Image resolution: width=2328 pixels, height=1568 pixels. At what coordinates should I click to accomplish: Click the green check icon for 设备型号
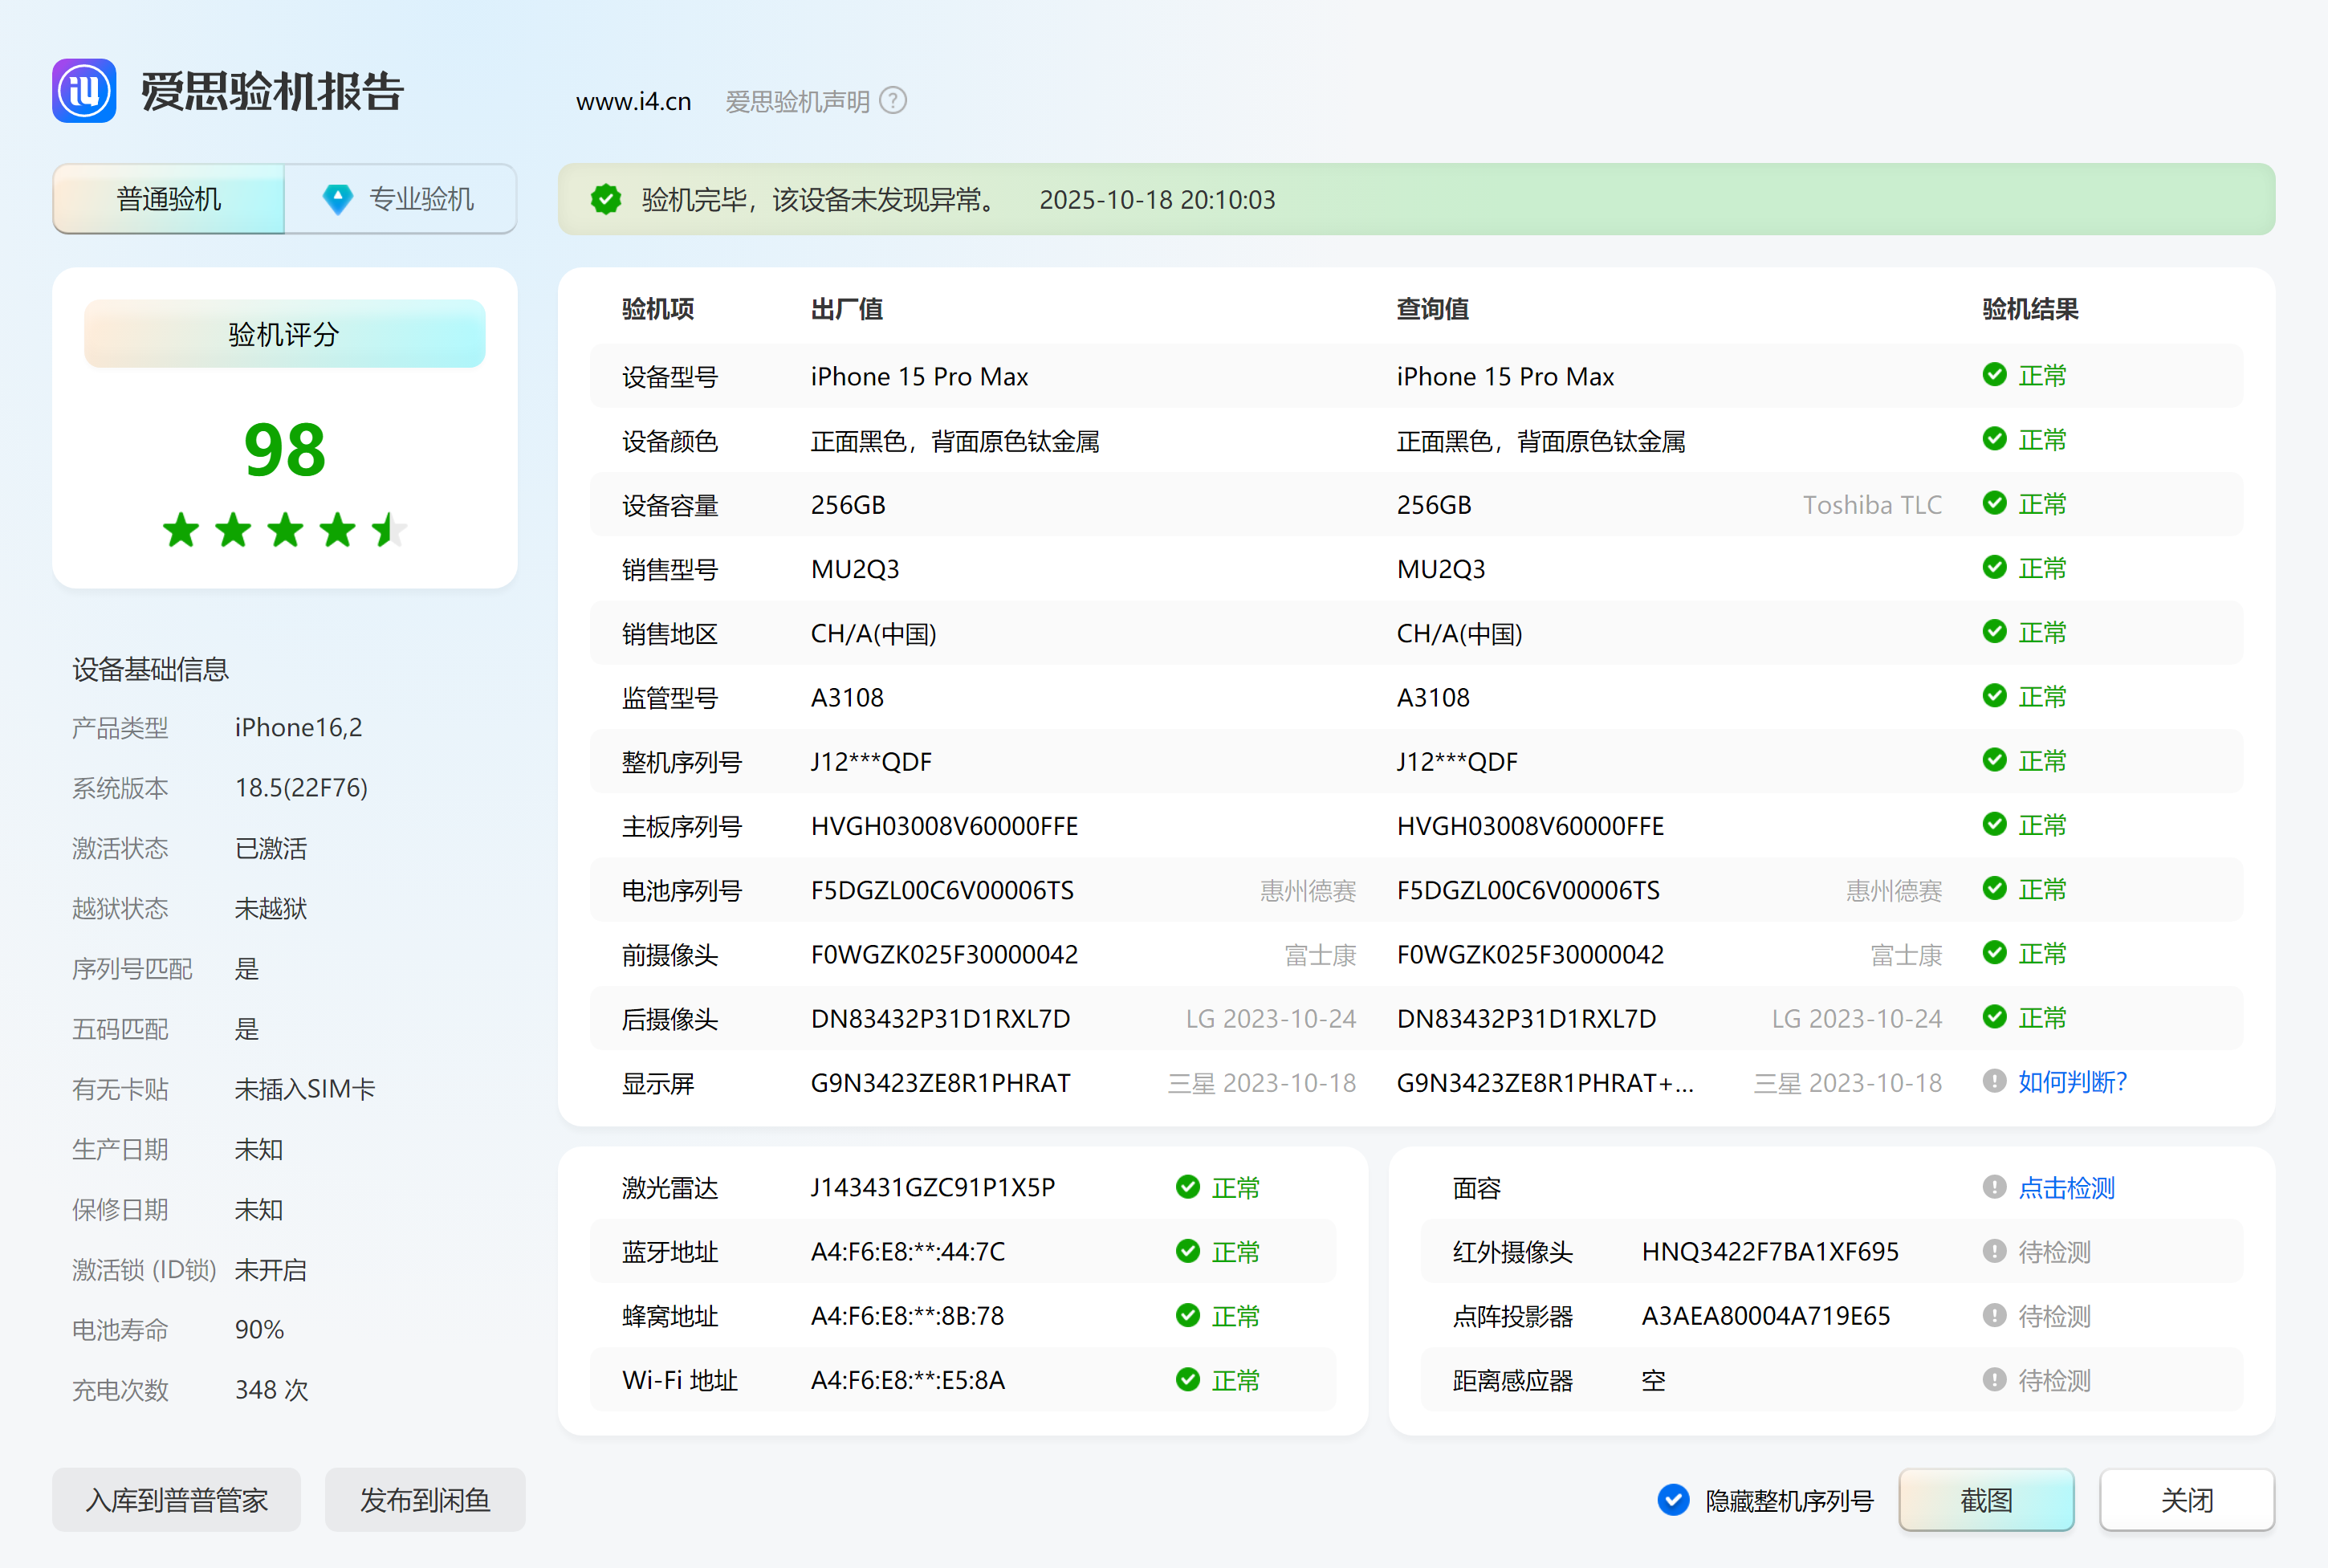tap(1994, 375)
